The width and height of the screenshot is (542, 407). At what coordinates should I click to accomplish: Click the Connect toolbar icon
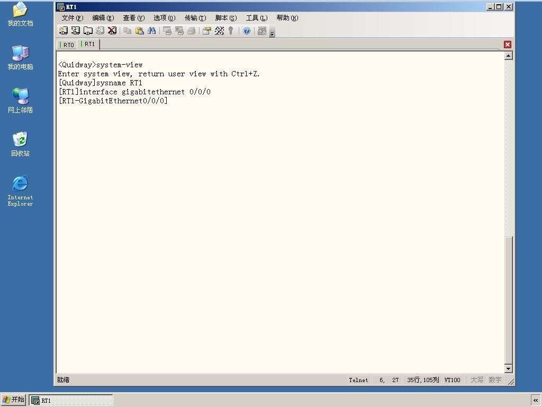click(64, 31)
